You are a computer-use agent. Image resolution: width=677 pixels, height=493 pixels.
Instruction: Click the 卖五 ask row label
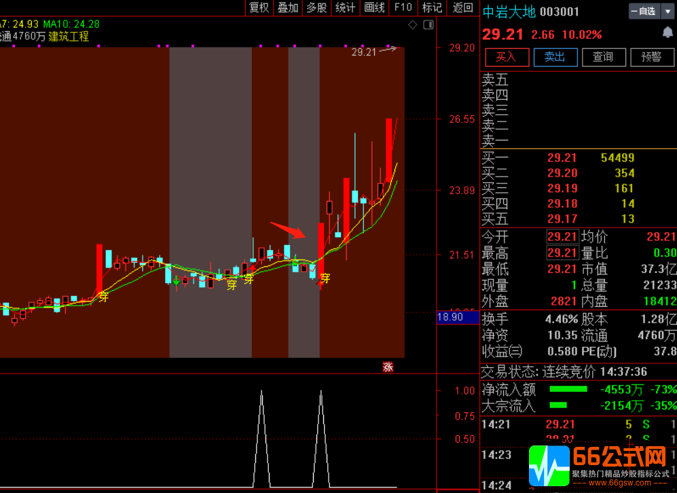pyautogui.click(x=495, y=80)
